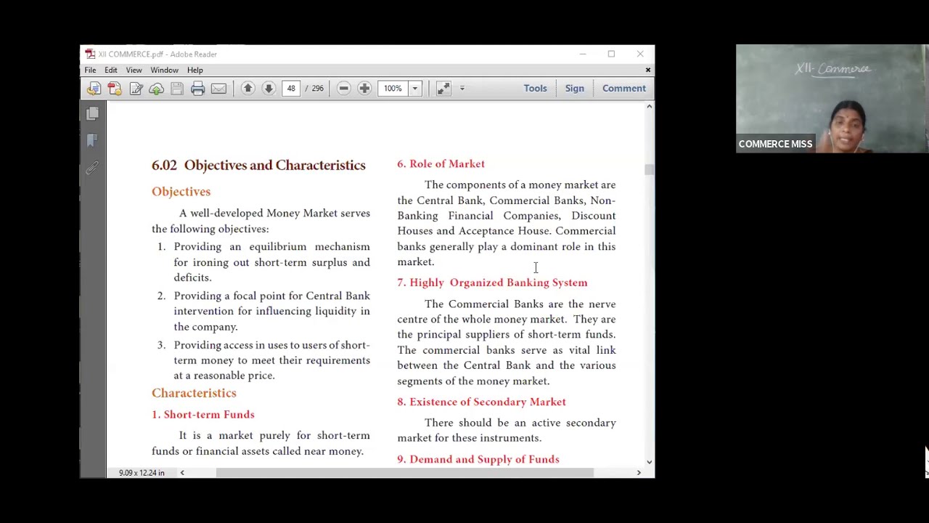Open the Tools pane

pyautogui.click(x=536, y=89)
